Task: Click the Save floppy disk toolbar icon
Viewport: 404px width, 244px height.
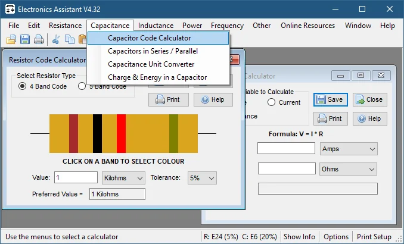Action: [x=25, y=40]
